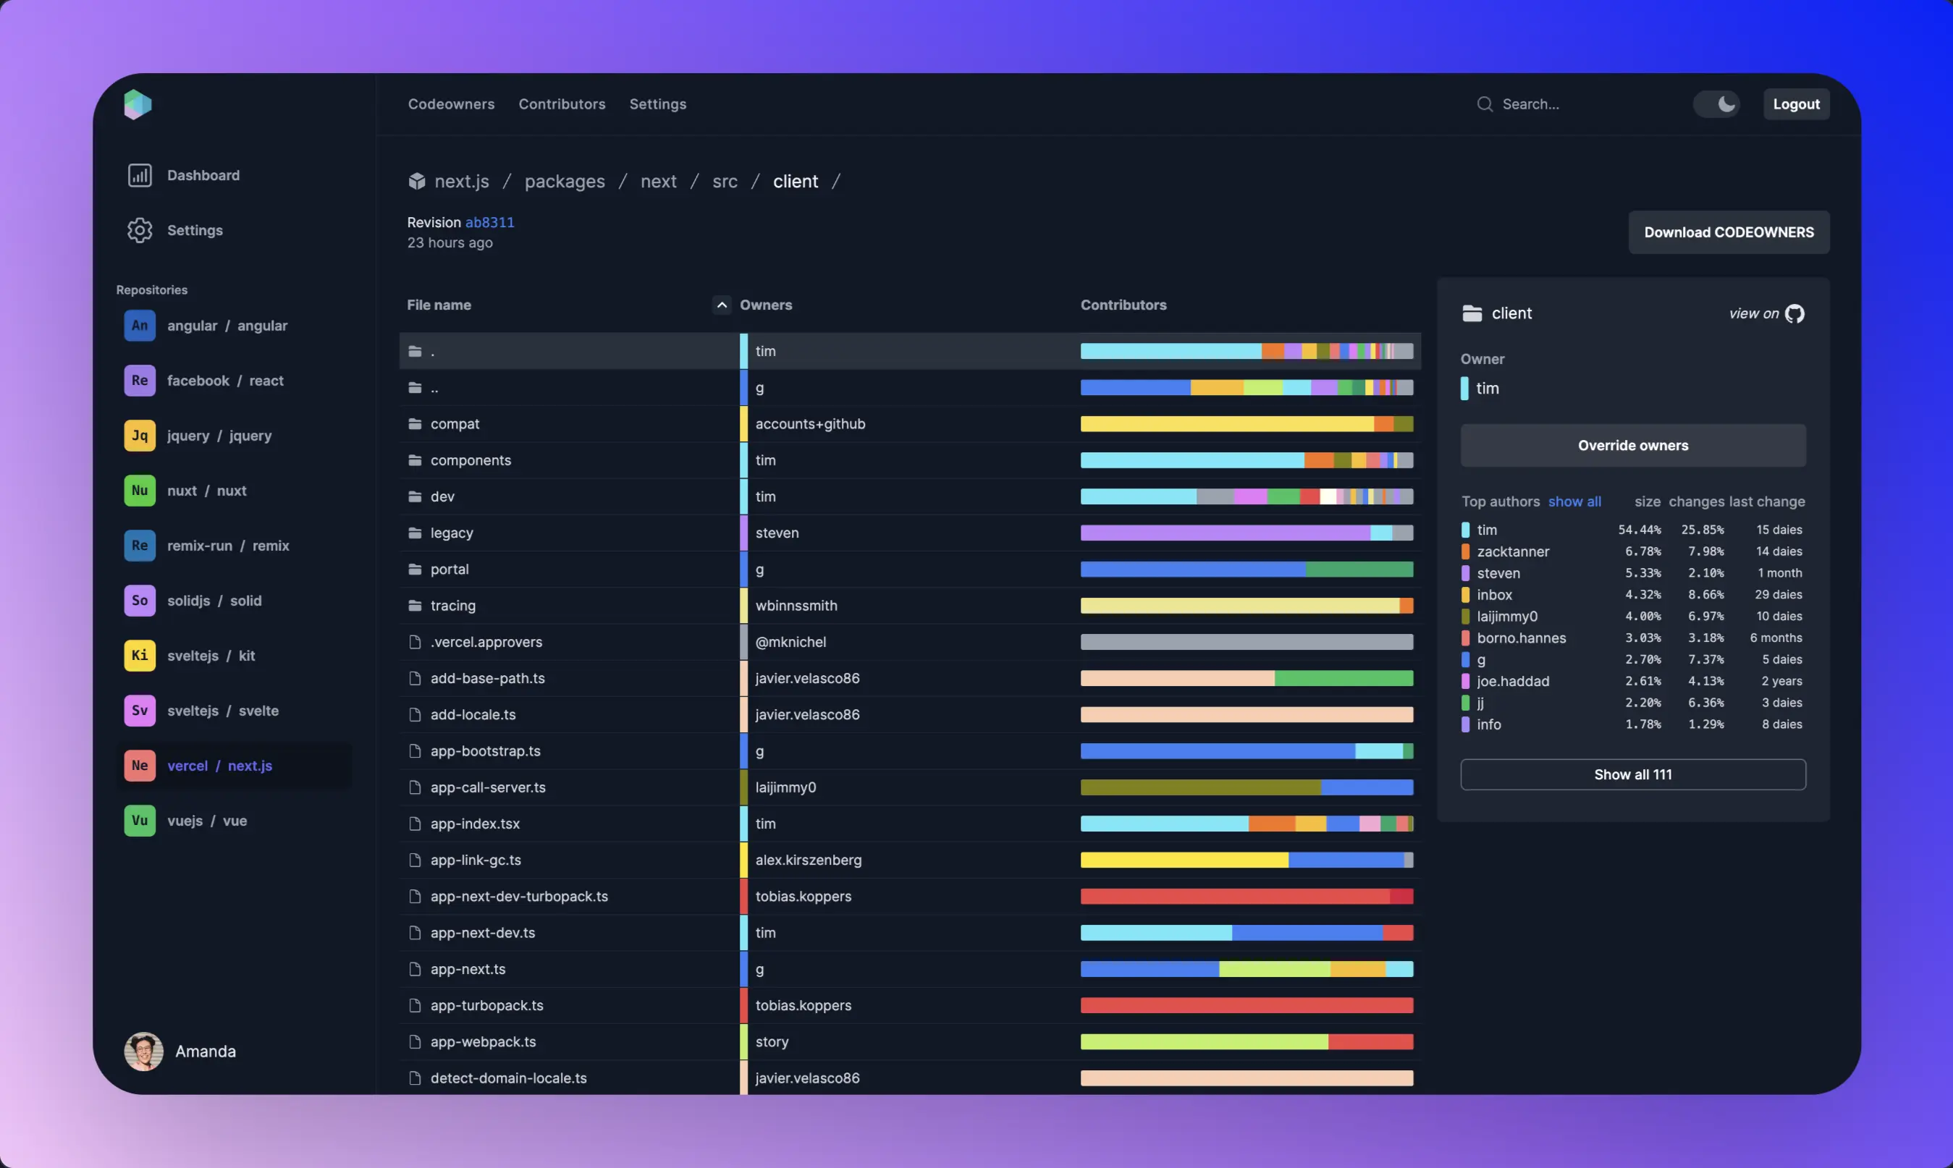This screenshot has width=1953, height=1168.
Task: Open the Contributors tab
Action: 562,104
